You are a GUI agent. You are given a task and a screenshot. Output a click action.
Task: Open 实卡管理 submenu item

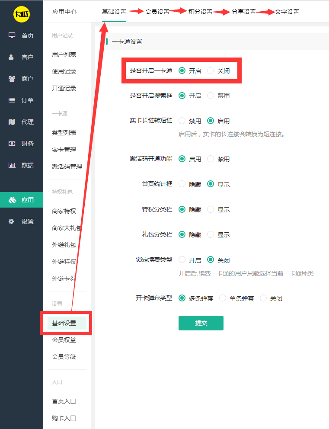[64, 150]
